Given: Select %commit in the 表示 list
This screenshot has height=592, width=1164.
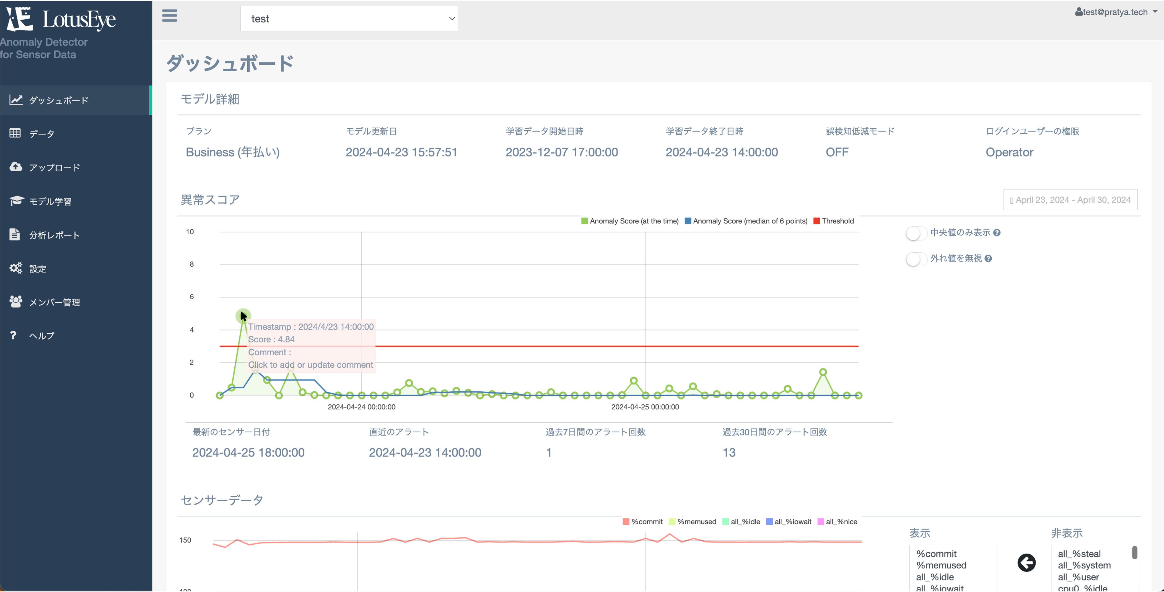Looking at the screenshot, I should 936,554.
